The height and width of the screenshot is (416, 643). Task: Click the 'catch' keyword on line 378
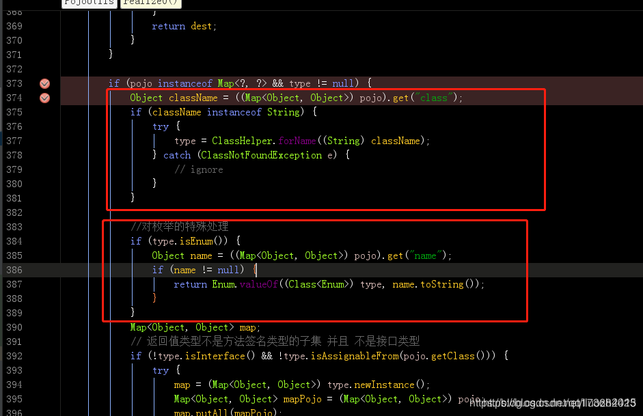point(177,155)
